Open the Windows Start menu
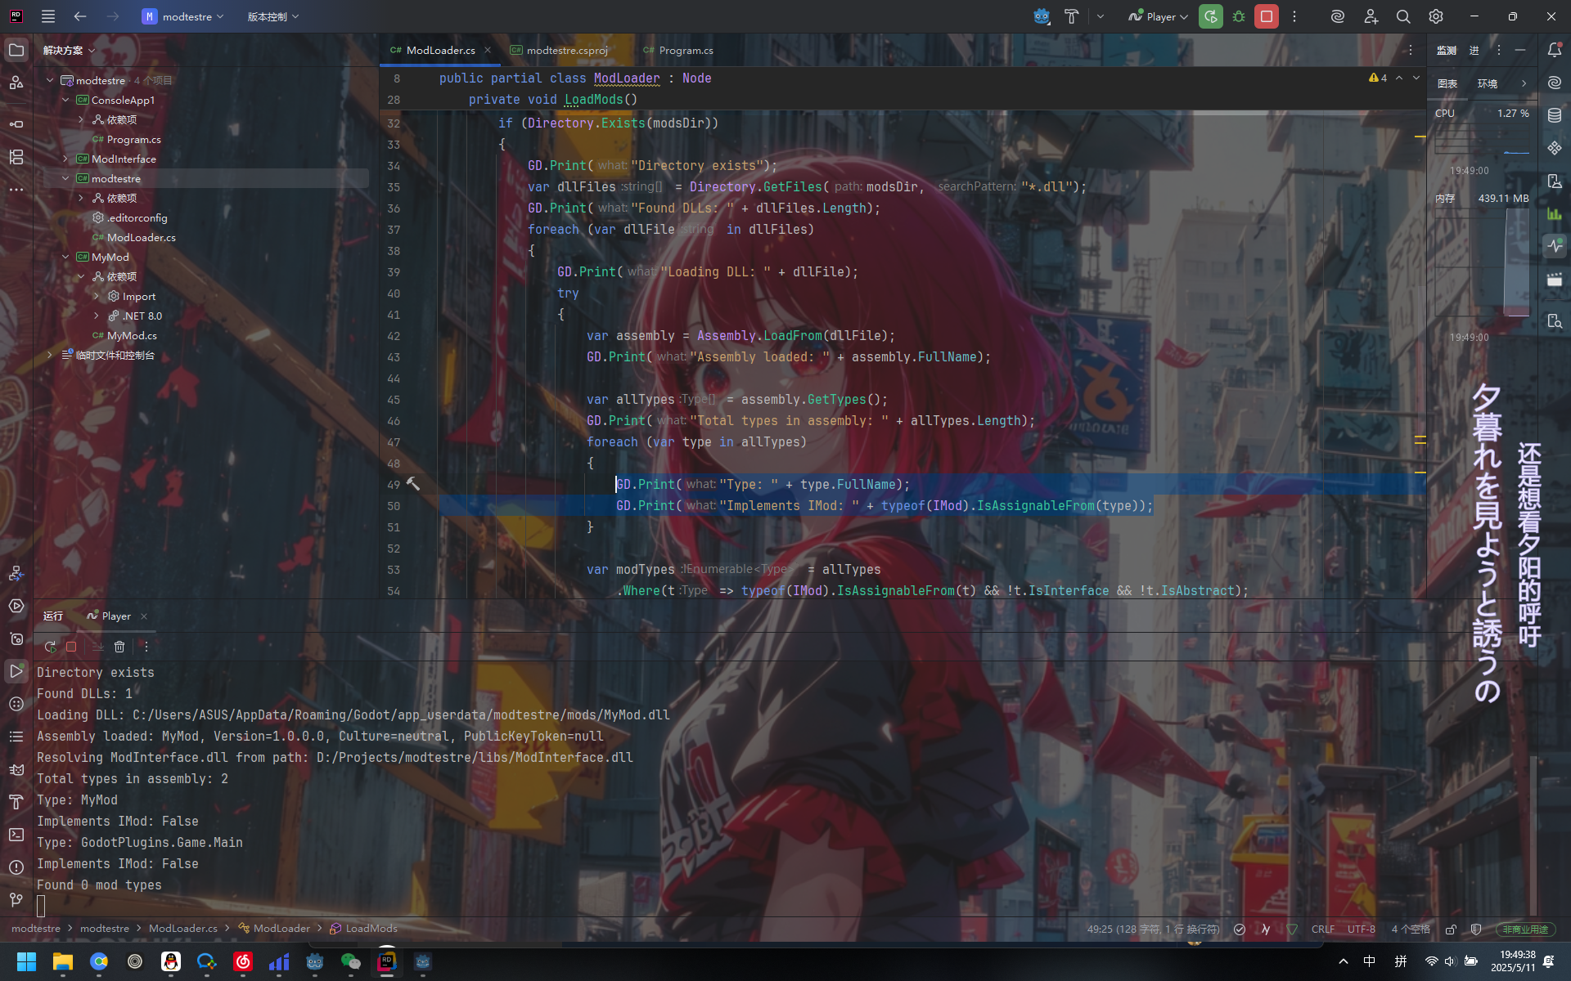 [x=26, y=962]
